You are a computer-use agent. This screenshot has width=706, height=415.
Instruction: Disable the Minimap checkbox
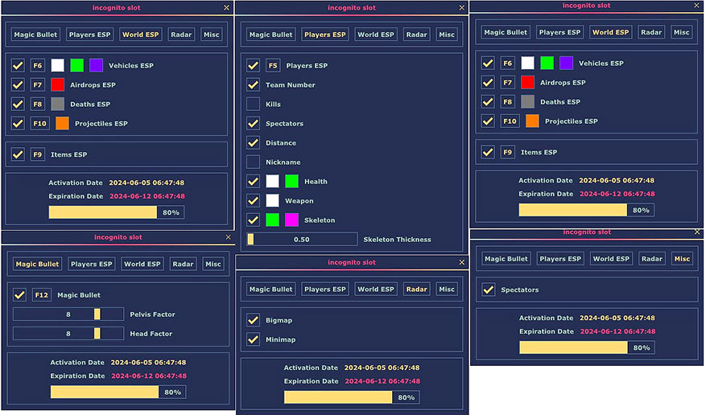(253, 339)
